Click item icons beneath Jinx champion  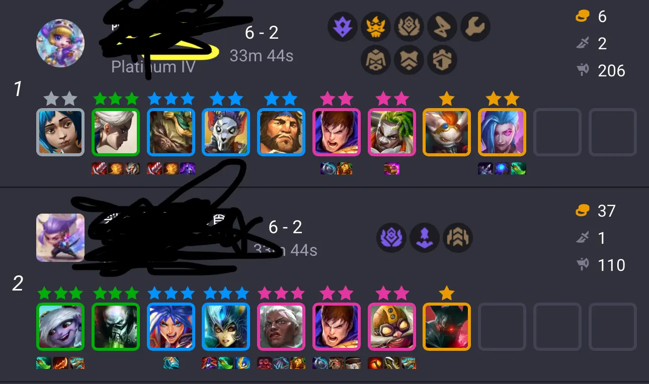[x=502, y=169]
